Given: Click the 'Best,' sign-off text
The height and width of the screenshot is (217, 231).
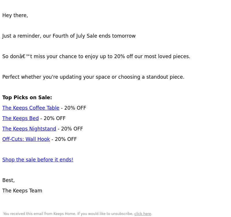Looking at the screenshot, I should pyautogui.click(x=9, y=180).
